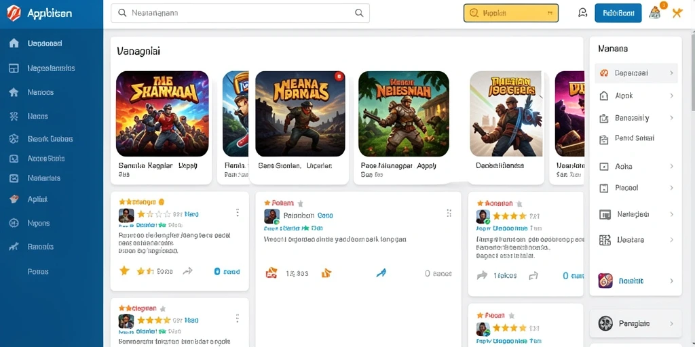695x347 pixels.
Task: Open the yellow Vlopalat dropdown
Action: pos(510,14)
